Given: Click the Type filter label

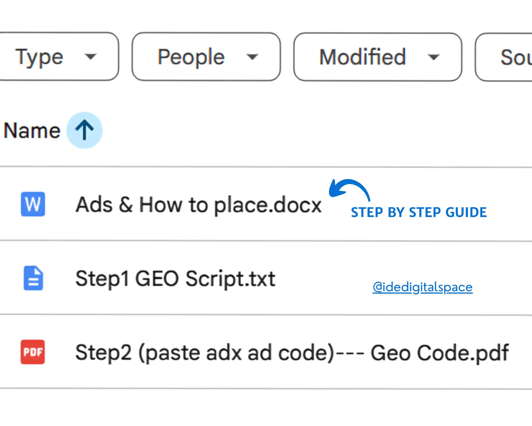Looking at the screenshot, I should pyautogui.click(x=39, y=57).
